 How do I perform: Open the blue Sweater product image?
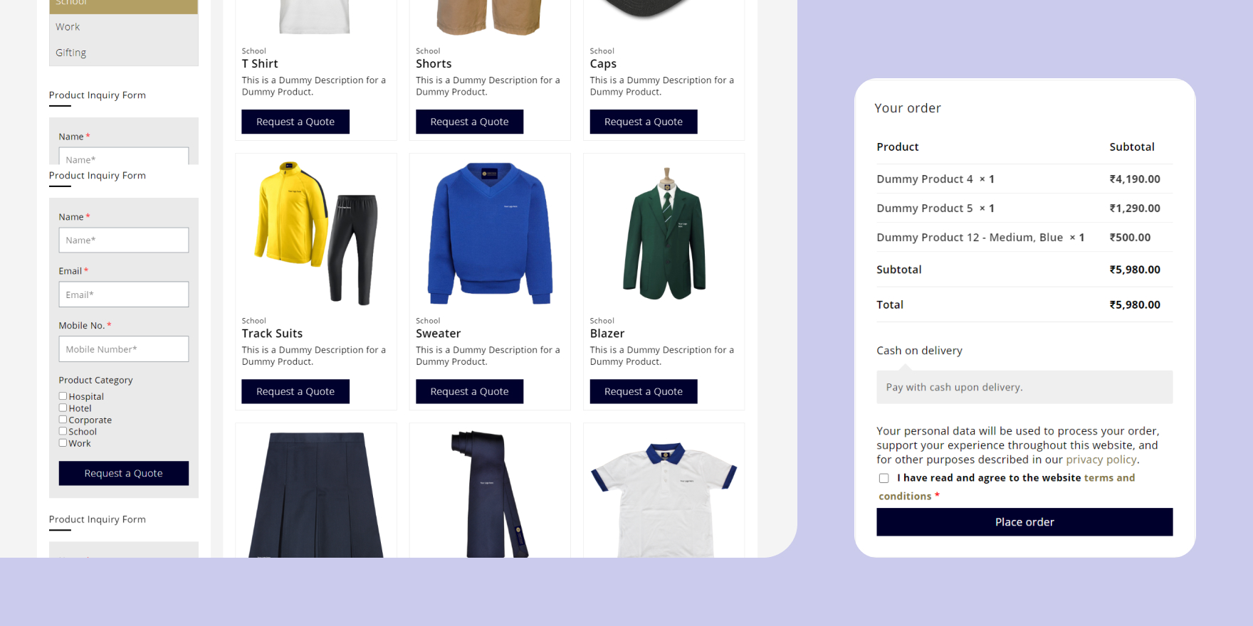[x=490, y=234]
